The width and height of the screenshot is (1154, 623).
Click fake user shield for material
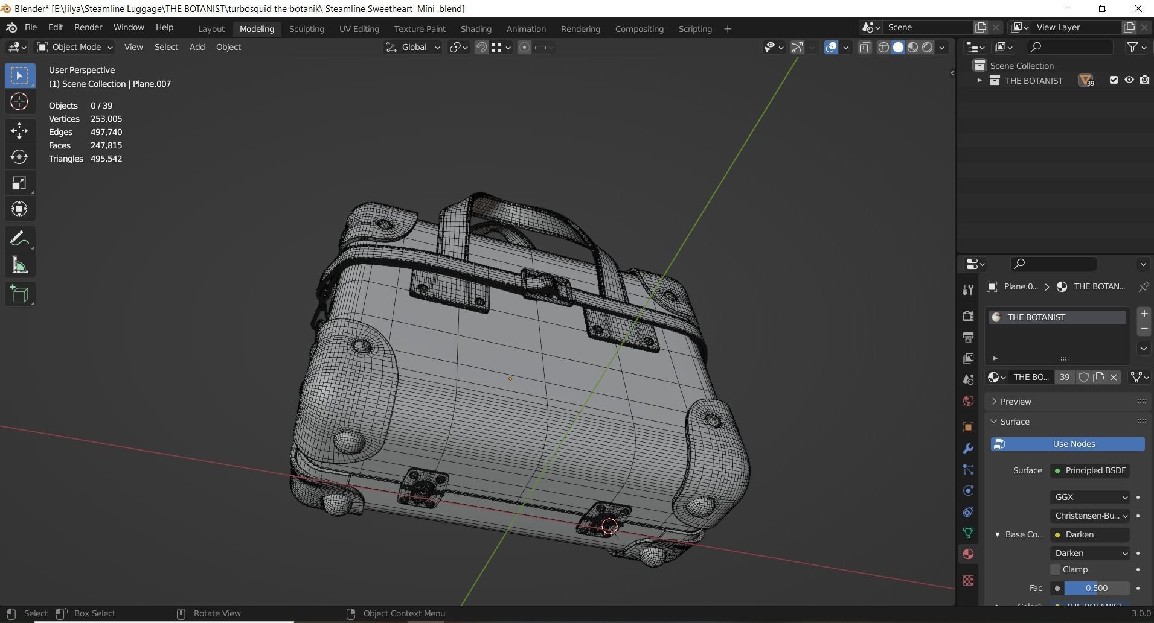pyautogui.click(x=1083, y=377)
